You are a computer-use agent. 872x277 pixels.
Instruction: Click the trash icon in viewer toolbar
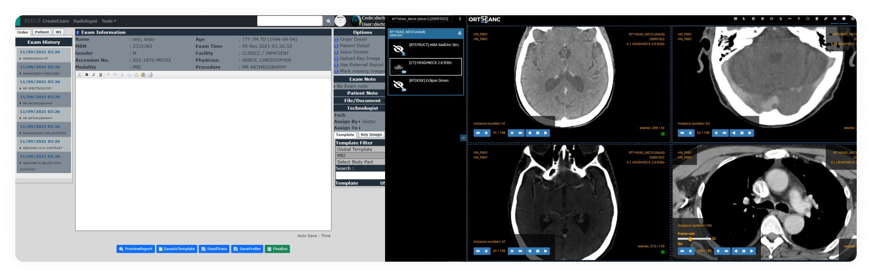pos(816,19)
